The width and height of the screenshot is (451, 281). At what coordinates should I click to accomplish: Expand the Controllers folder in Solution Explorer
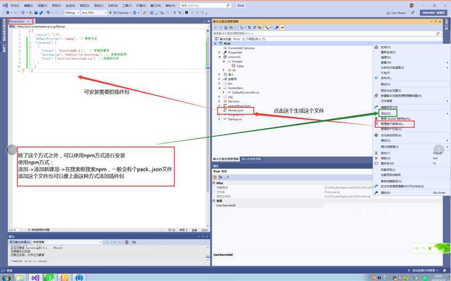coord(219,88)
